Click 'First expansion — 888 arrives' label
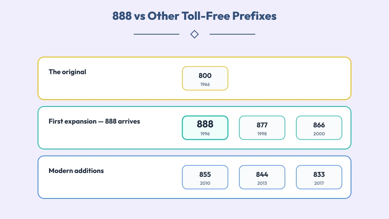 point(94,121)
